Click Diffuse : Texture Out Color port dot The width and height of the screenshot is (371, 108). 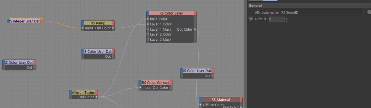[x=97, y=97]
